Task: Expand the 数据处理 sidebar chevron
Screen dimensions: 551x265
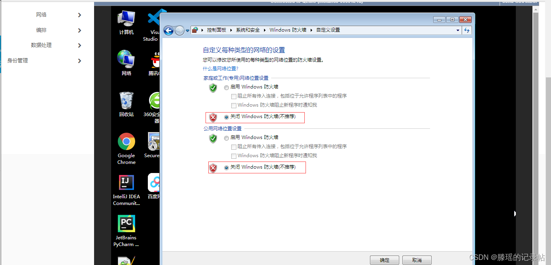Action: pyautogui.click(x=79, y=45)
